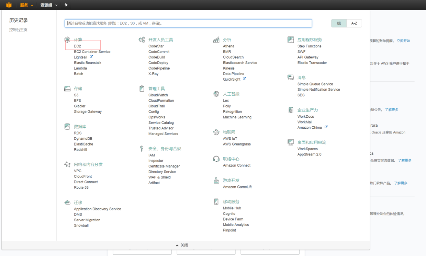Click the 迁移 migration category icon
The width and height of the screenshot is (426, 256).
pyautogui.click(x=67, y=202)
